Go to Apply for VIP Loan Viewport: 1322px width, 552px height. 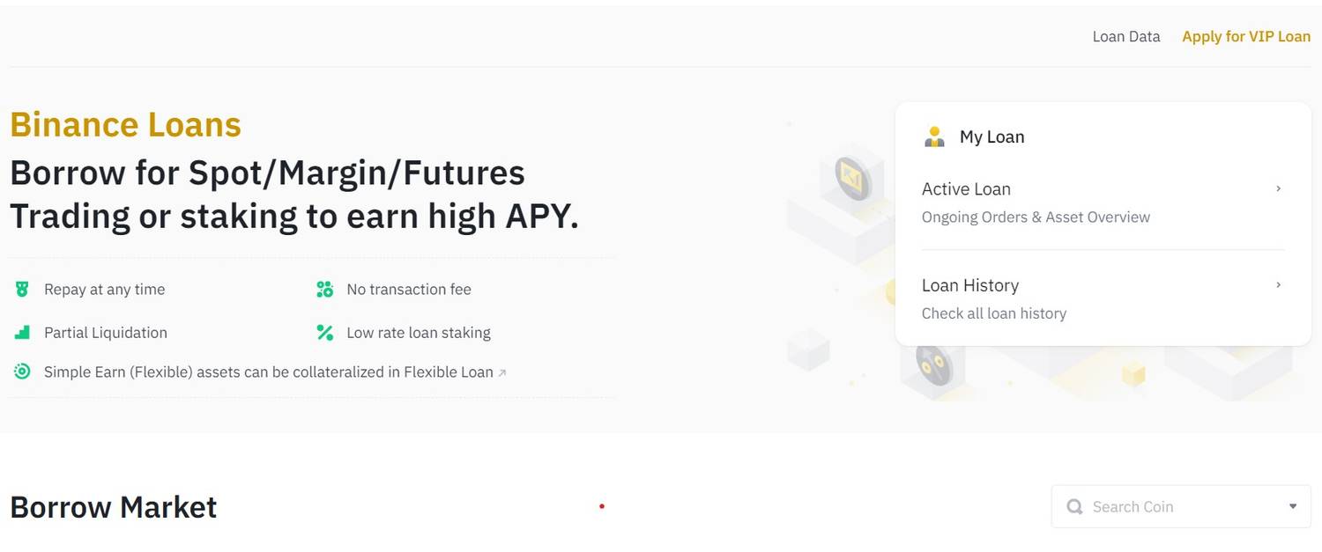(x=1246, y=37)
